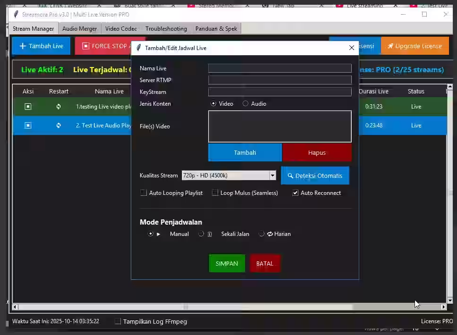Toggle Loop Mulus (Seamless) checkbox

(215, 193)
